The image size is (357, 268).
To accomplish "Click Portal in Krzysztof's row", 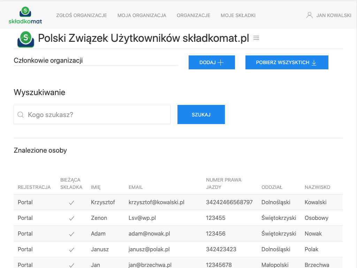I will tap(25, 202).
